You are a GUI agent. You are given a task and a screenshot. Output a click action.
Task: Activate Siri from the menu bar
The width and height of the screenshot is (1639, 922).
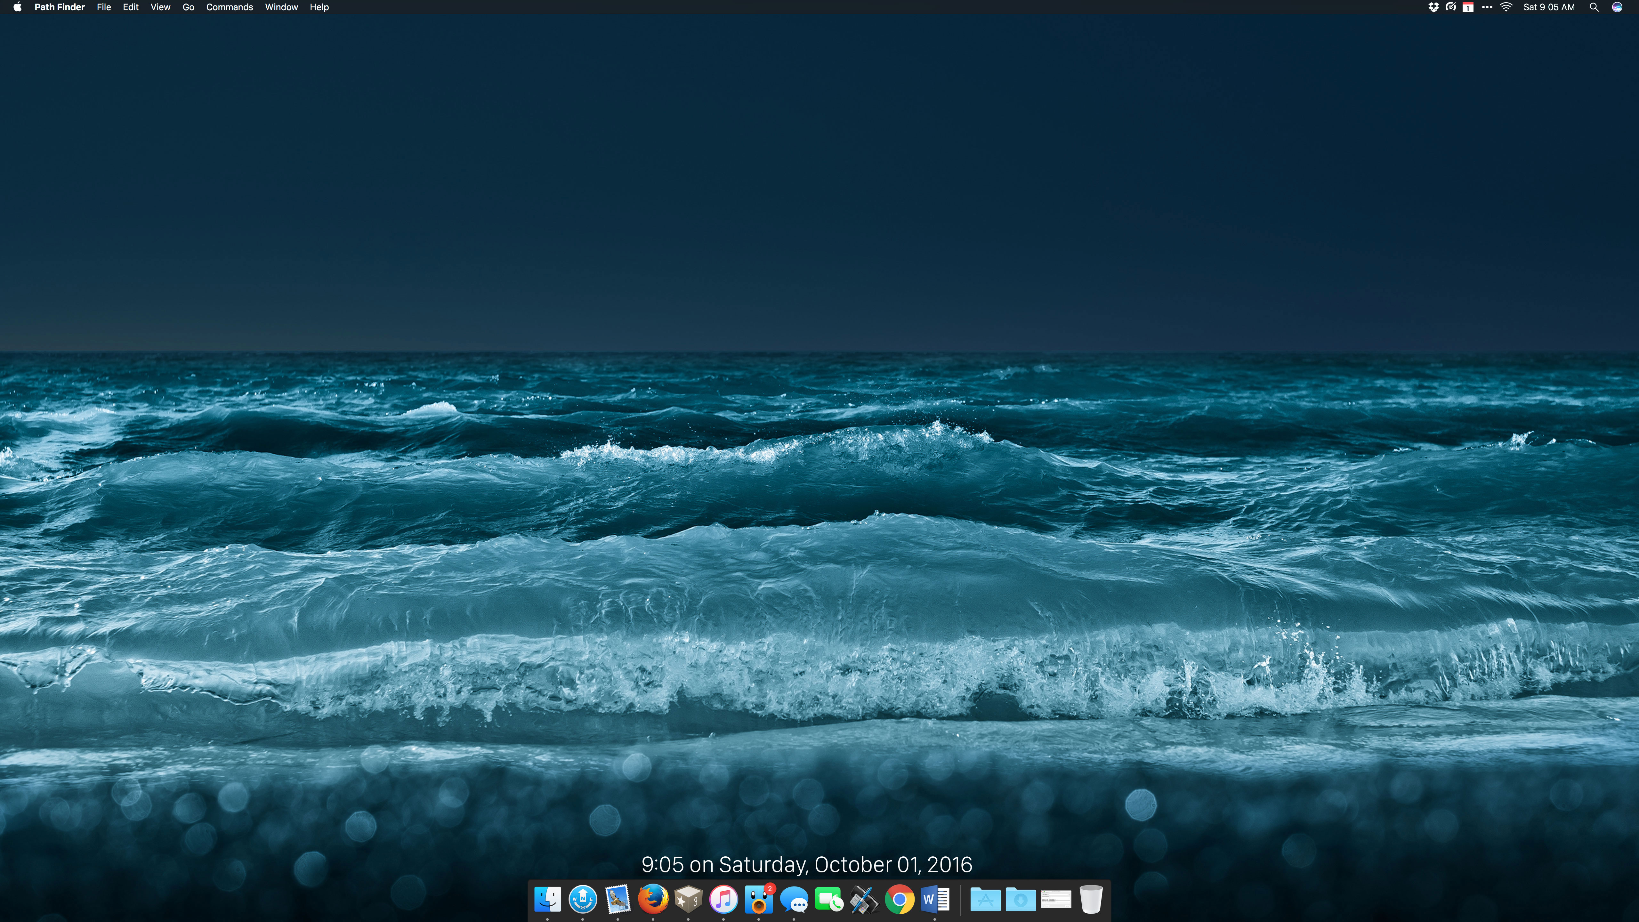click(1617, 7)
